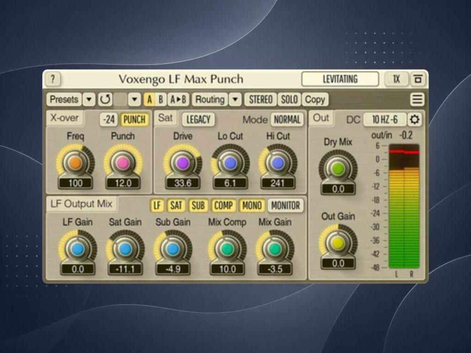Click the Mix Comp knob

227,249
